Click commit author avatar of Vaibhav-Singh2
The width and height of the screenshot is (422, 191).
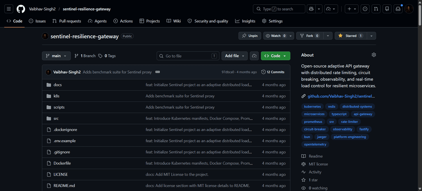(48, 72)
